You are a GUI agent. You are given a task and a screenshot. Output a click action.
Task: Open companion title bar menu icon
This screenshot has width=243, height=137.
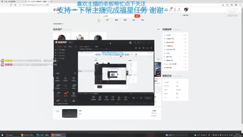144,42
